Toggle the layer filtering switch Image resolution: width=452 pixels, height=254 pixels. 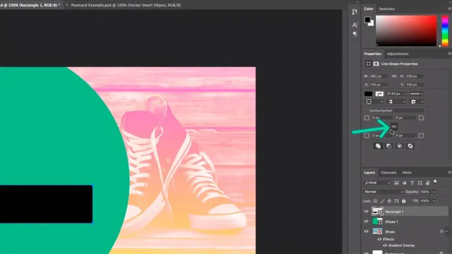pyautogui.click(x=435, y=182)
